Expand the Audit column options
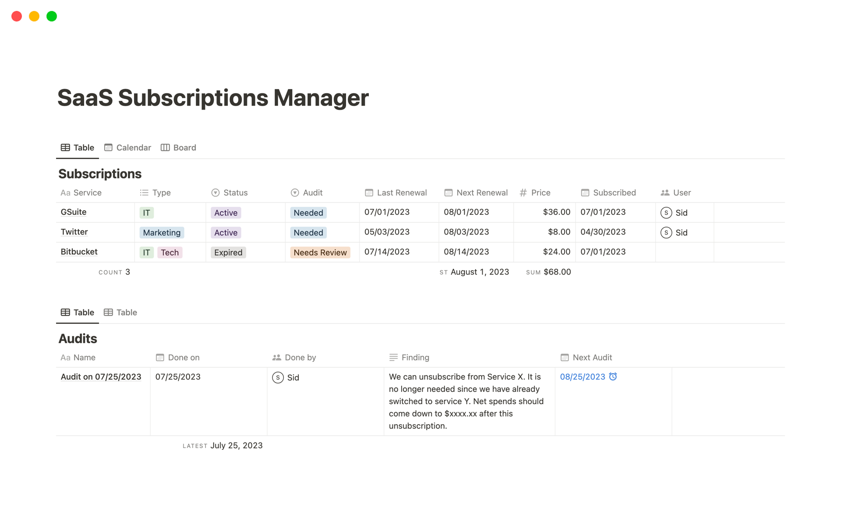This screenshot has width=841, height=526. 312,193
